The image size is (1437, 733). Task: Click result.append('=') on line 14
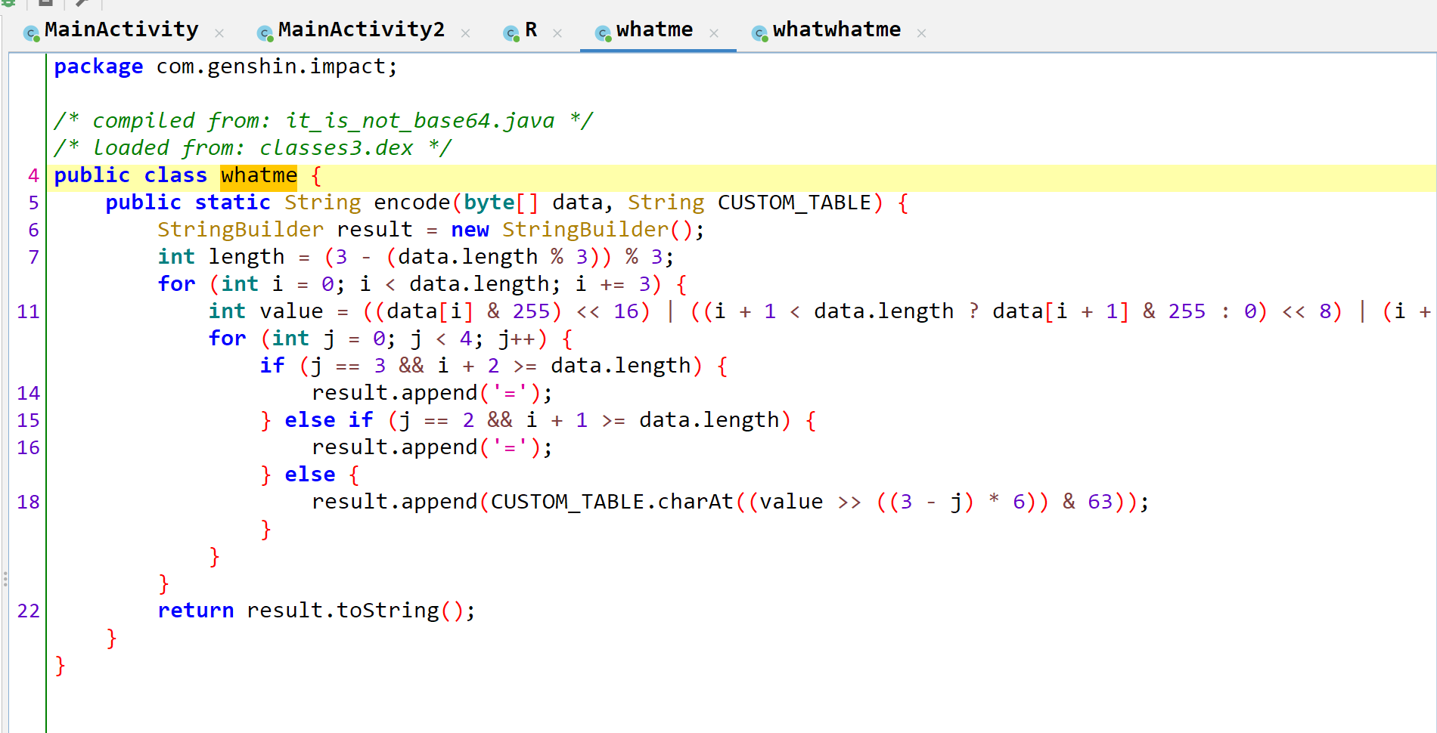(432, 394)
